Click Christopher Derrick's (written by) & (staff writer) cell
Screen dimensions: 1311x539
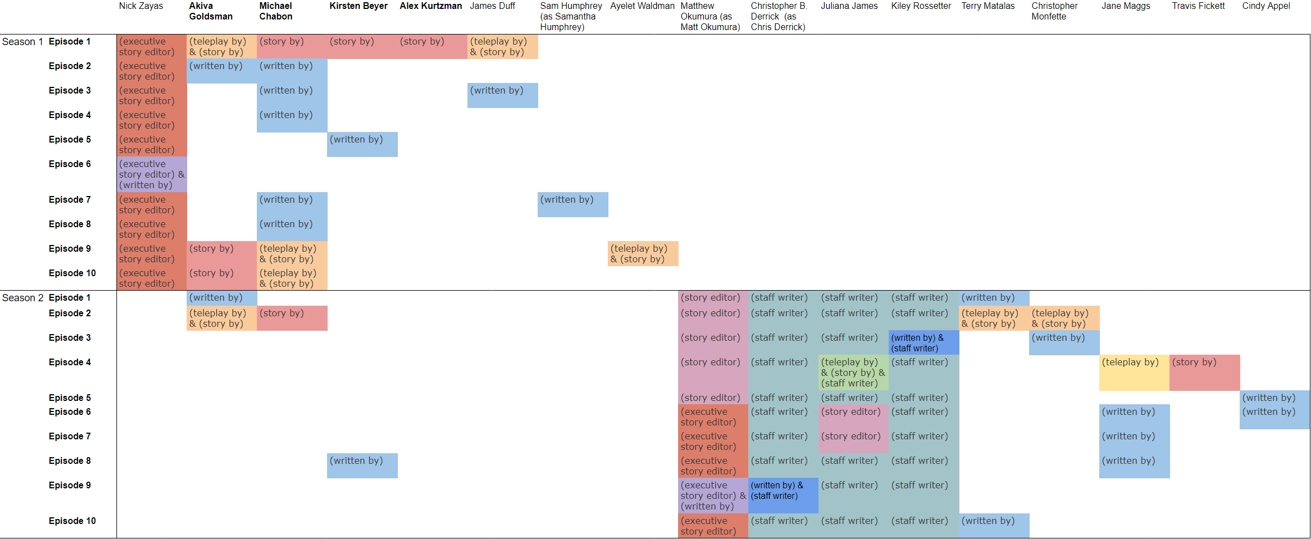point(783,496)
